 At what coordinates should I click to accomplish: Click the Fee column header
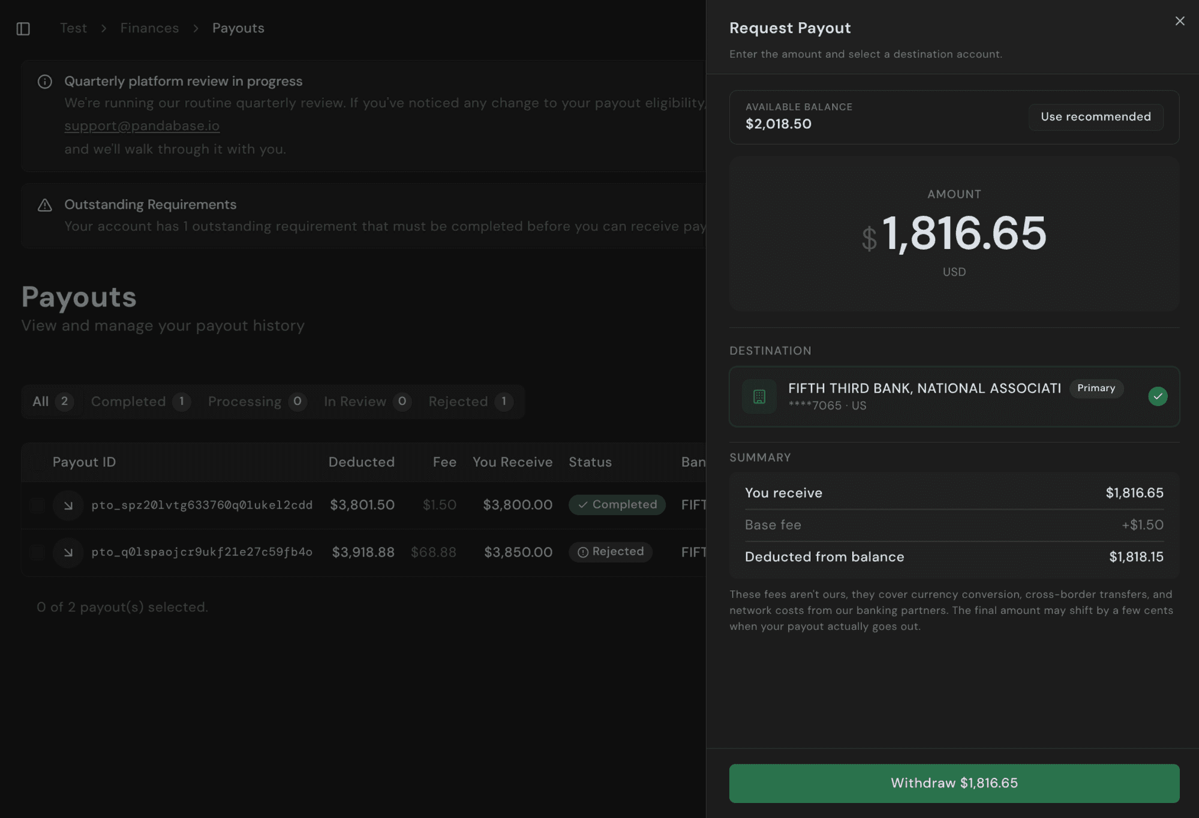444,462
